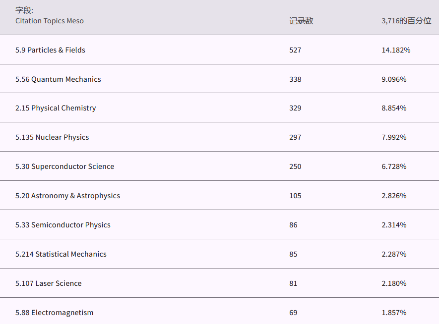Select 5.20 Astronomy & Astrophysics topic
Image resolution: width=439 pixels, height=324 pixels.
coord(67,196)
